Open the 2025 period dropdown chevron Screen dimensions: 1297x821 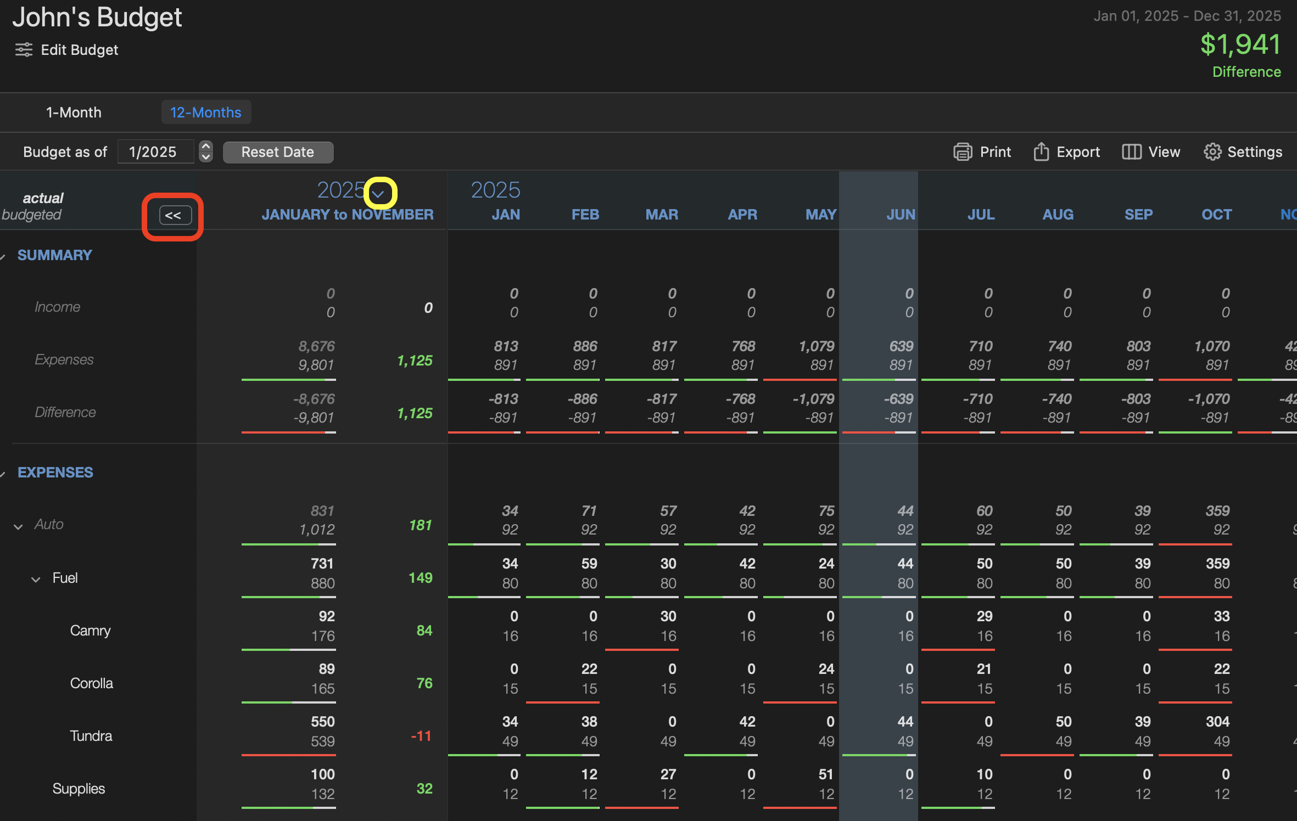pyautogui.click(x=378, y=193)
